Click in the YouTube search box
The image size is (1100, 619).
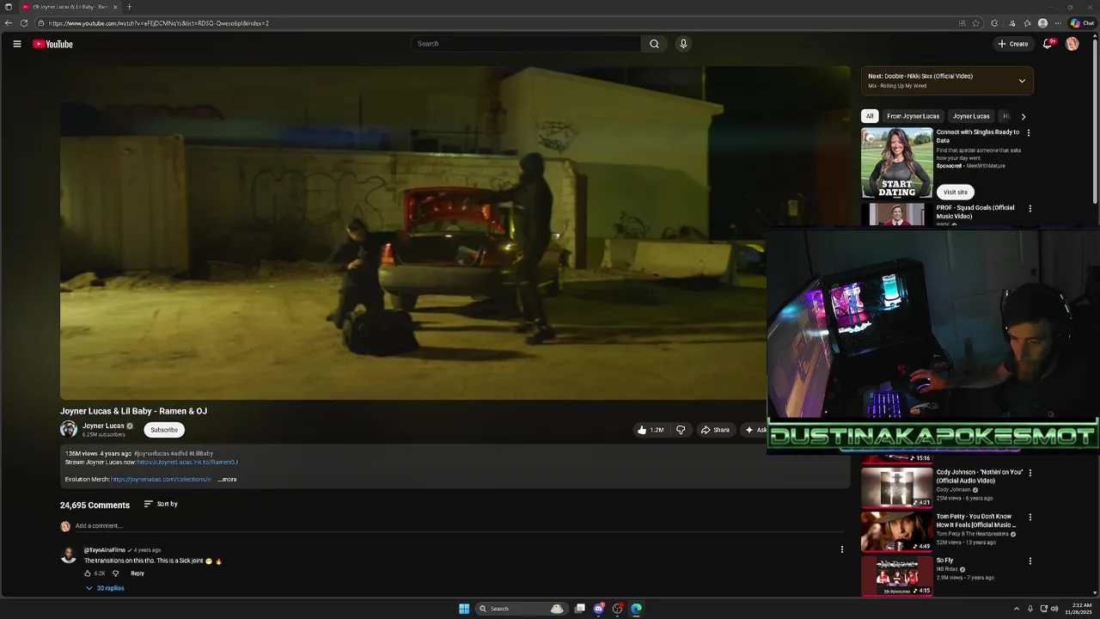click(525, 44)
